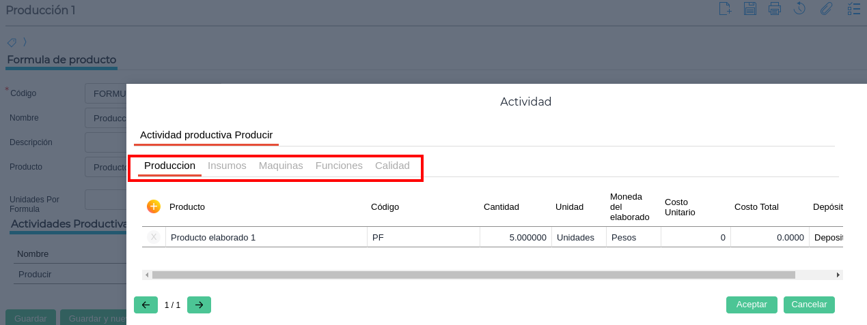The width and height of the screenshot is (867, 325).
Task: Open the checklist icon in top toolbar
Action: click(853, 9)
